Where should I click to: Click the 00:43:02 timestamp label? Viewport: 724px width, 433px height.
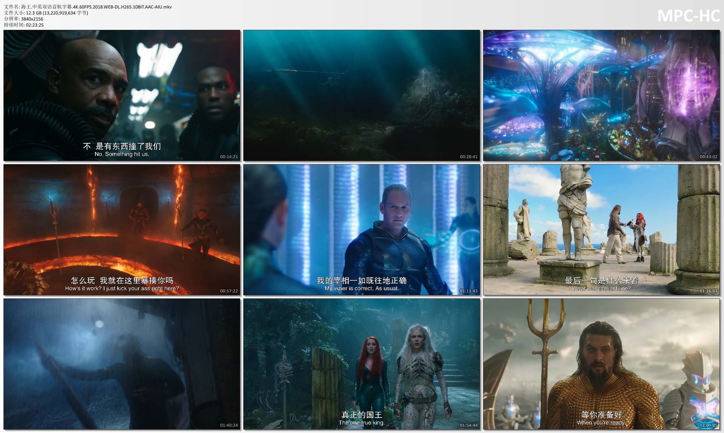[x=708, y=157]
